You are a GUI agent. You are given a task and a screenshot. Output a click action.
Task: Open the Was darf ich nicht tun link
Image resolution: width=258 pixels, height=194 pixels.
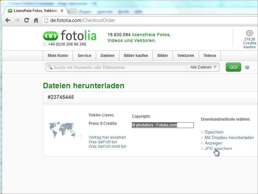pyautogui.click(x=107, y=146)
